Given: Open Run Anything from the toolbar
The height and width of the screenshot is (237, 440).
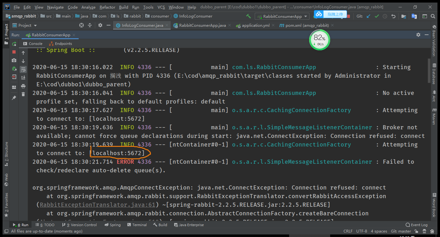Looking at the screenshot, I should [425, 16].
